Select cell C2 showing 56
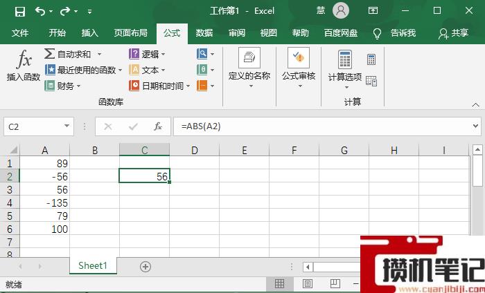The image size is (485, 293). pos(144,176)
